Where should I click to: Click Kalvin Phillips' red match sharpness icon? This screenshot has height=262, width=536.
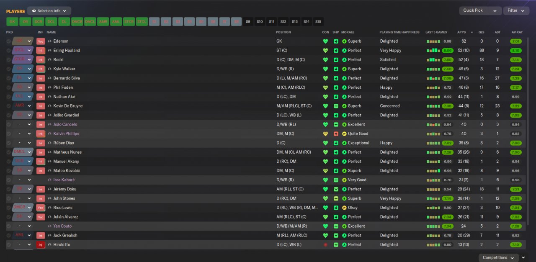(336, 134)
